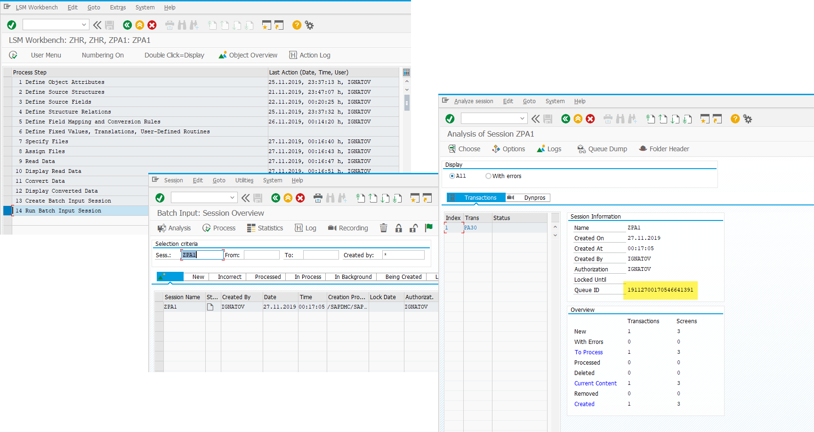Click the trash delete session icon
The width and height of the screenshot is (814, 432).
pyautogui.click(x=384, y=228)
